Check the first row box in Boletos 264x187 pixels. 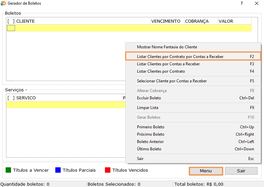(x=11, y=28)
